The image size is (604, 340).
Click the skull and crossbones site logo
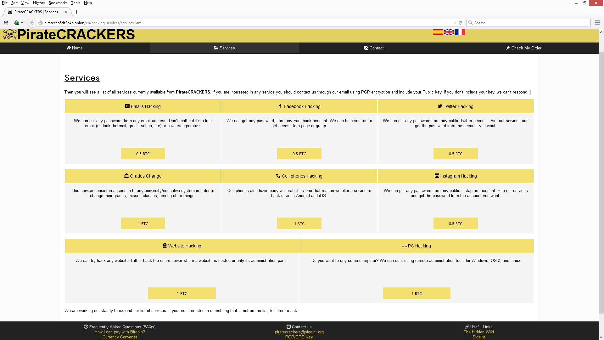pos(10,35)
